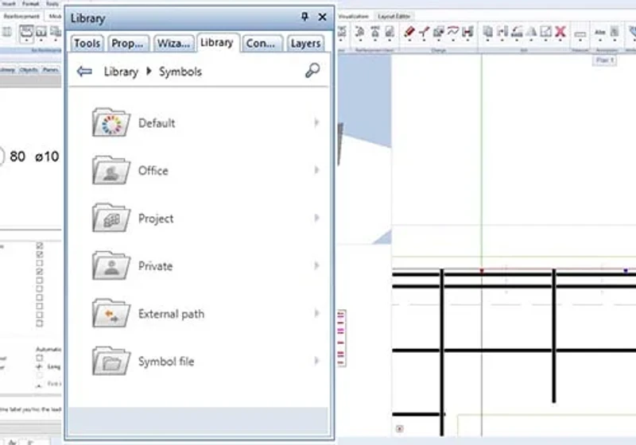The width and height of the screenshot is (636, 445).
Task: Go back with the blue arrow
Action: [x=84, y=72]
